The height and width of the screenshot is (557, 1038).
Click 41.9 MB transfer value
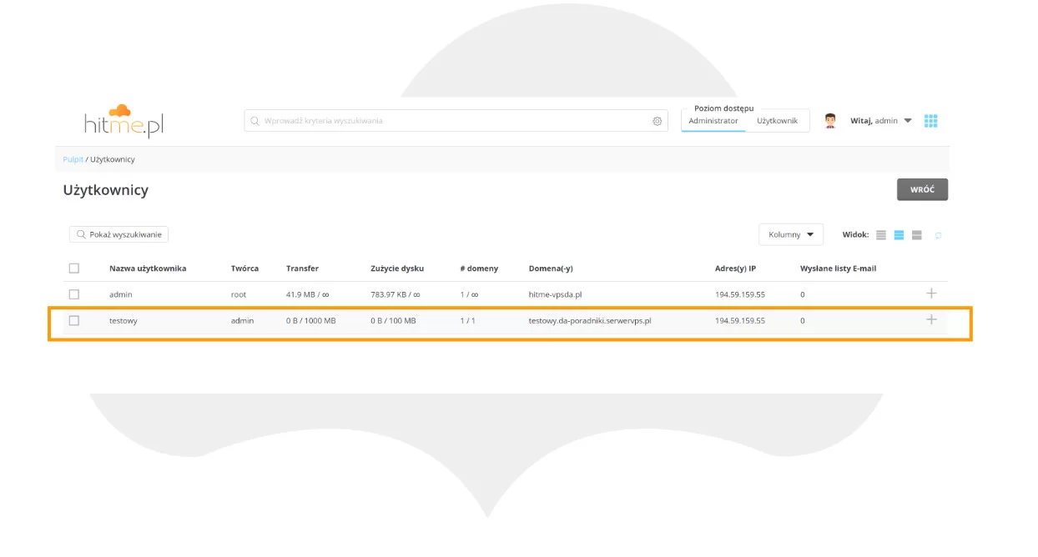pyautogui.click(x=308, y=294)
